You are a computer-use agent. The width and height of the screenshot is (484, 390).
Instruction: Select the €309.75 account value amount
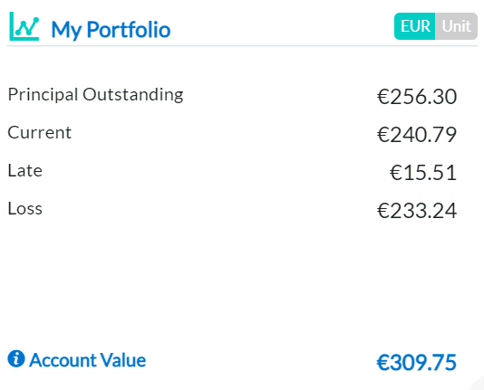[416, 362]
